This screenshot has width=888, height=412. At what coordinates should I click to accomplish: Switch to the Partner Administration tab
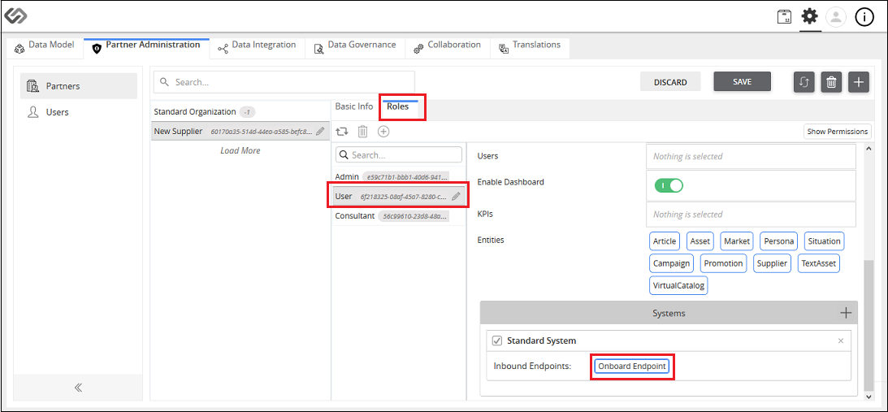(146, 48)
